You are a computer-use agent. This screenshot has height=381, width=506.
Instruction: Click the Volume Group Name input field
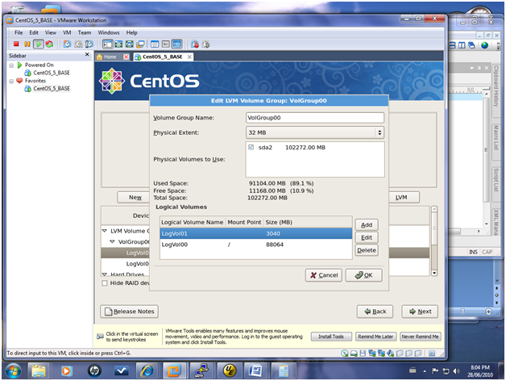(314, 117)
